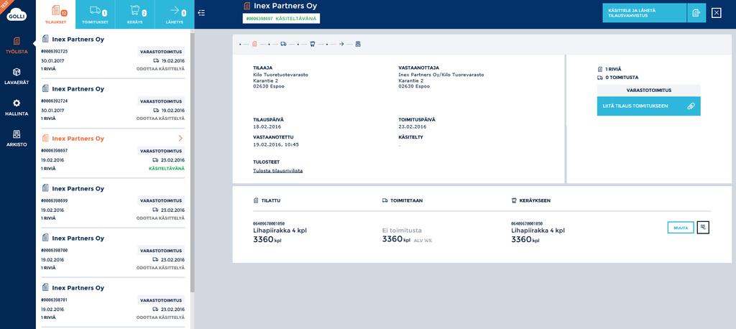Click Ei toimitusta text in Toimitetaan column
This screenshot has width=736, height=329.
tap(402, 231)
